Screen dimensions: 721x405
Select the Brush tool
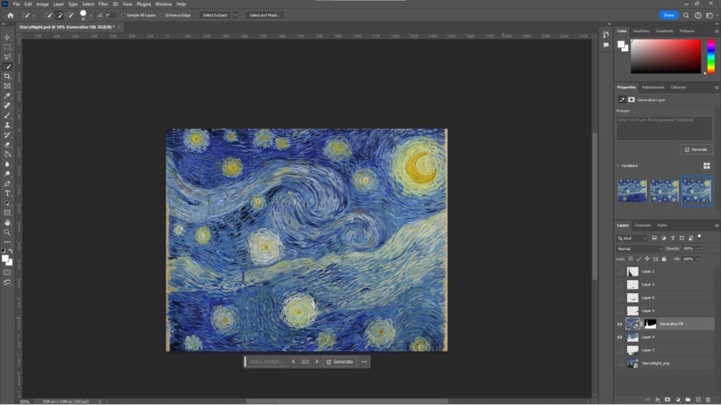[x=7, y=115]
